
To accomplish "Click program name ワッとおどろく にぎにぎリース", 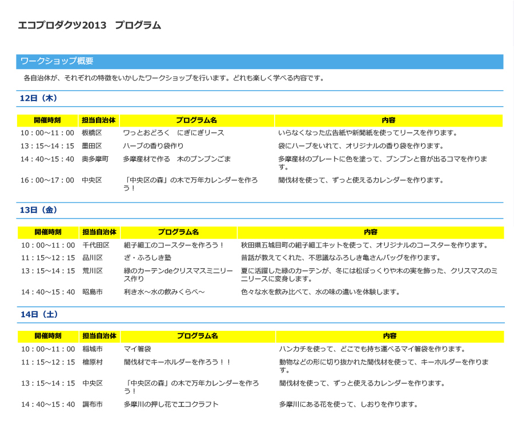I will point(174,133).
